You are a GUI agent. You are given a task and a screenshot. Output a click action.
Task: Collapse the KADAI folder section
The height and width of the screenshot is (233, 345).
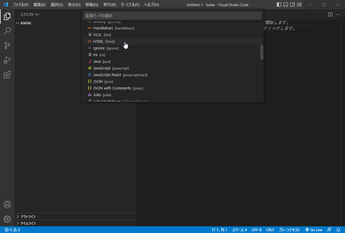click(x=26, y=23)
